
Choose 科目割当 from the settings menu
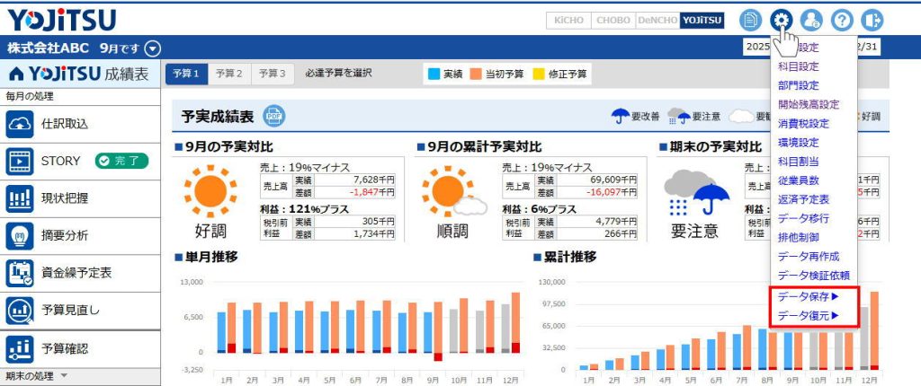(x=799, y=162)
